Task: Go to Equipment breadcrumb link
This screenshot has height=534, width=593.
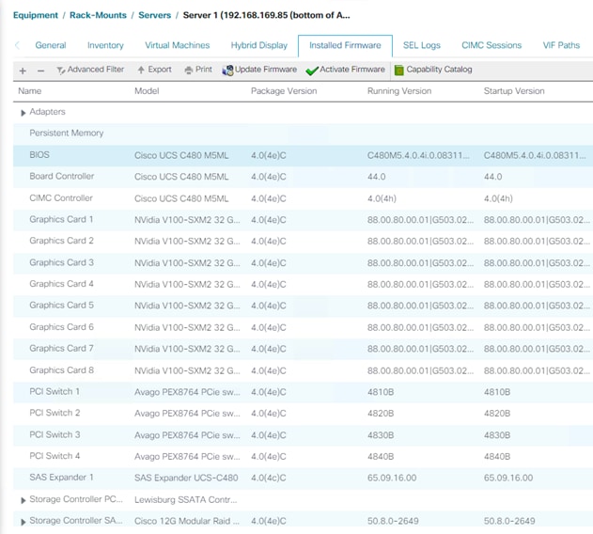Action: pyautogui.click(x=36, y=16)
